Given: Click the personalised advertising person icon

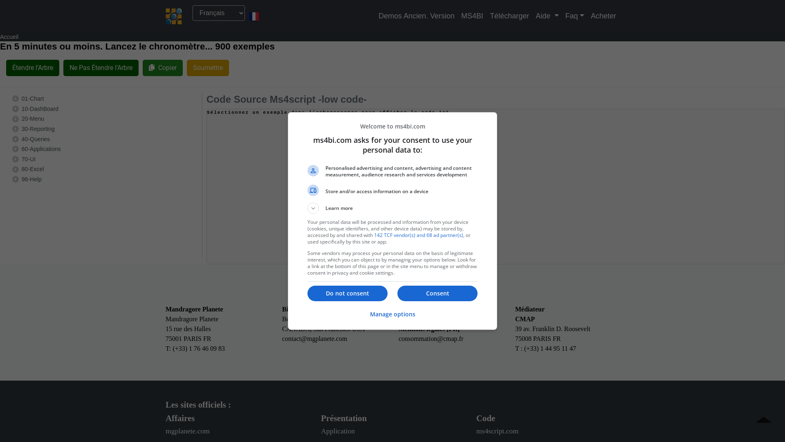Looking at the screenshot, I should (x=313, y=171).
